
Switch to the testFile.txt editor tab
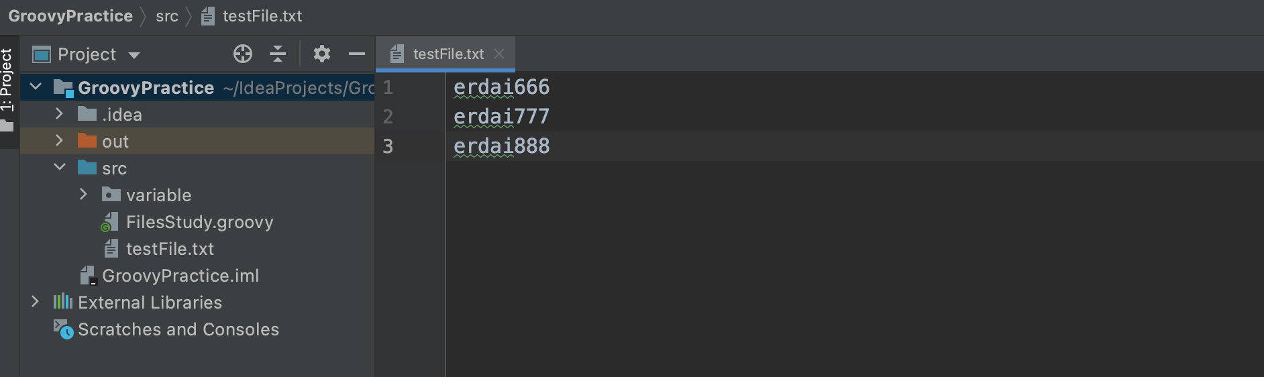pyautogui.click(x=447, y=54)
